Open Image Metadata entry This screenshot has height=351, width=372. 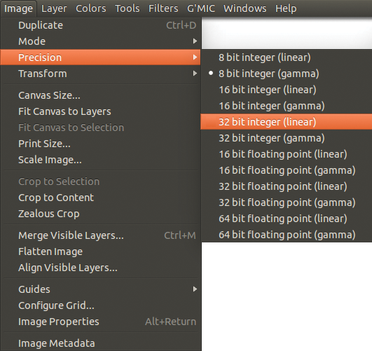pos(101,343)
